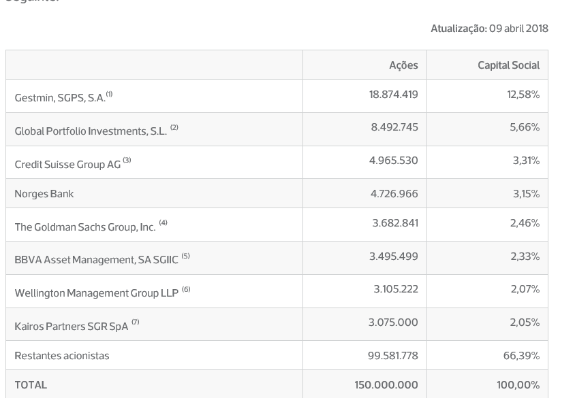Click footnote (7) after Kairos Partners SGR SpA
575x398 pixels.
coord(136,322)
